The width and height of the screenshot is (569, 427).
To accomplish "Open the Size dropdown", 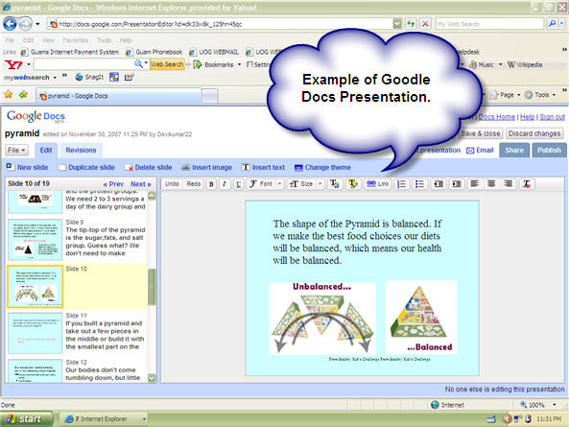I will click(305, 184).
